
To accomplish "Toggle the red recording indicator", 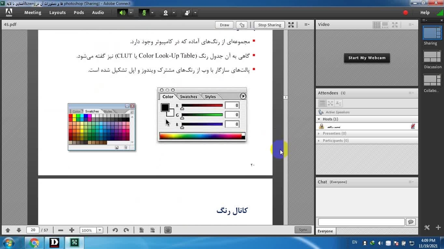I will coord(405,13).
